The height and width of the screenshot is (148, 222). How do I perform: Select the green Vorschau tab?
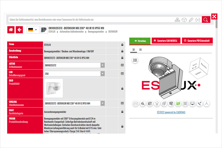pyautogui.click(x=140, y=41)
